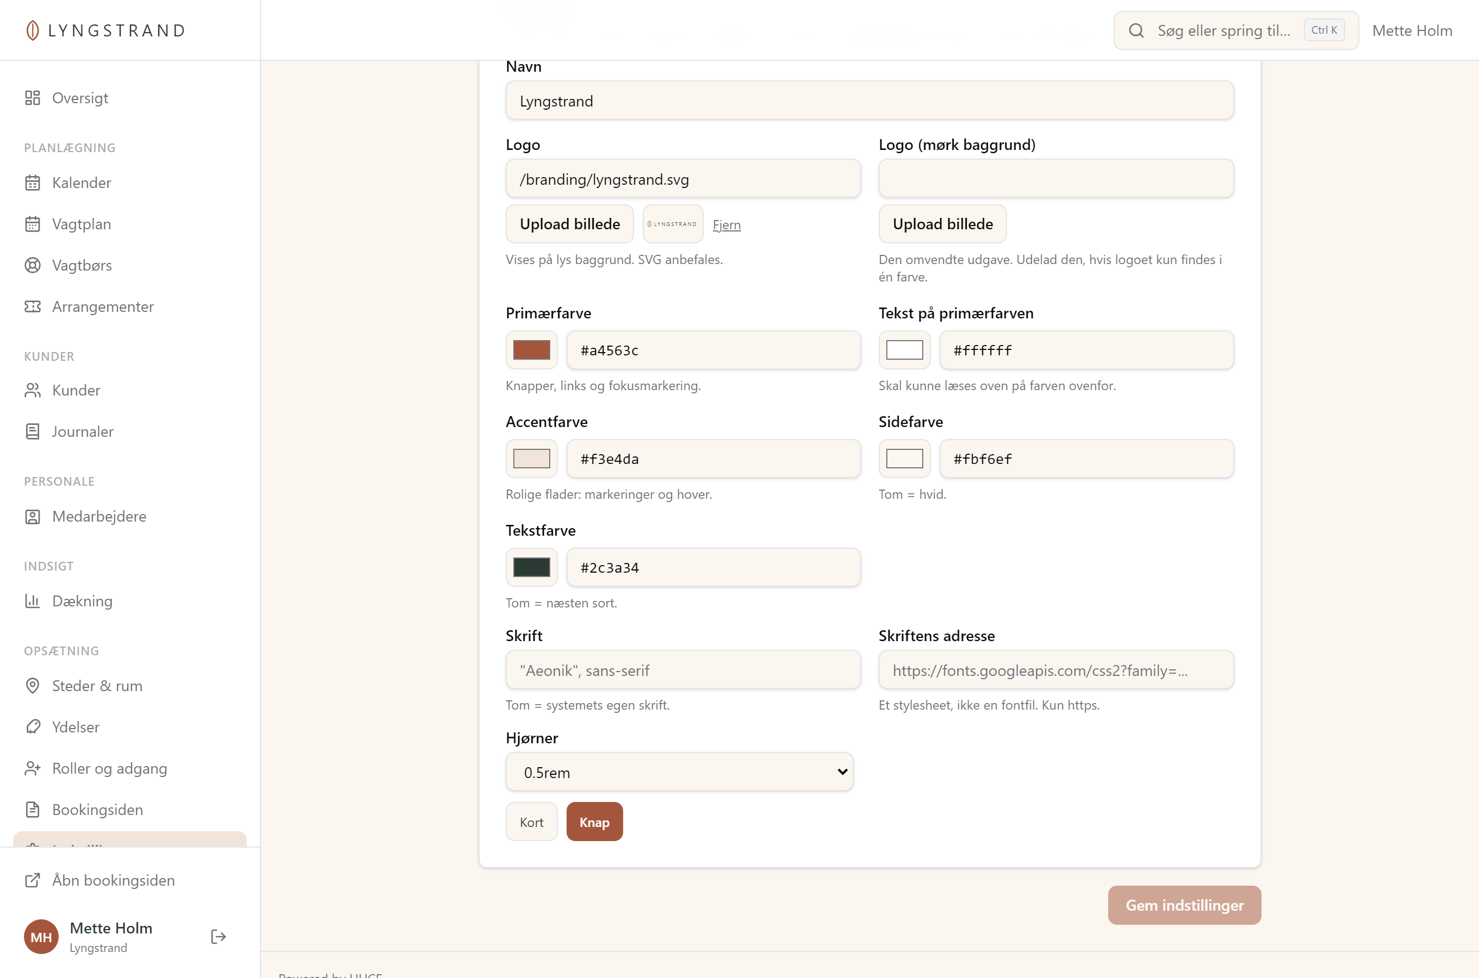1479x978 pixels.
Task: Click the Lyngstrand leaf logo icon
Action: click(x=33, y=30)
